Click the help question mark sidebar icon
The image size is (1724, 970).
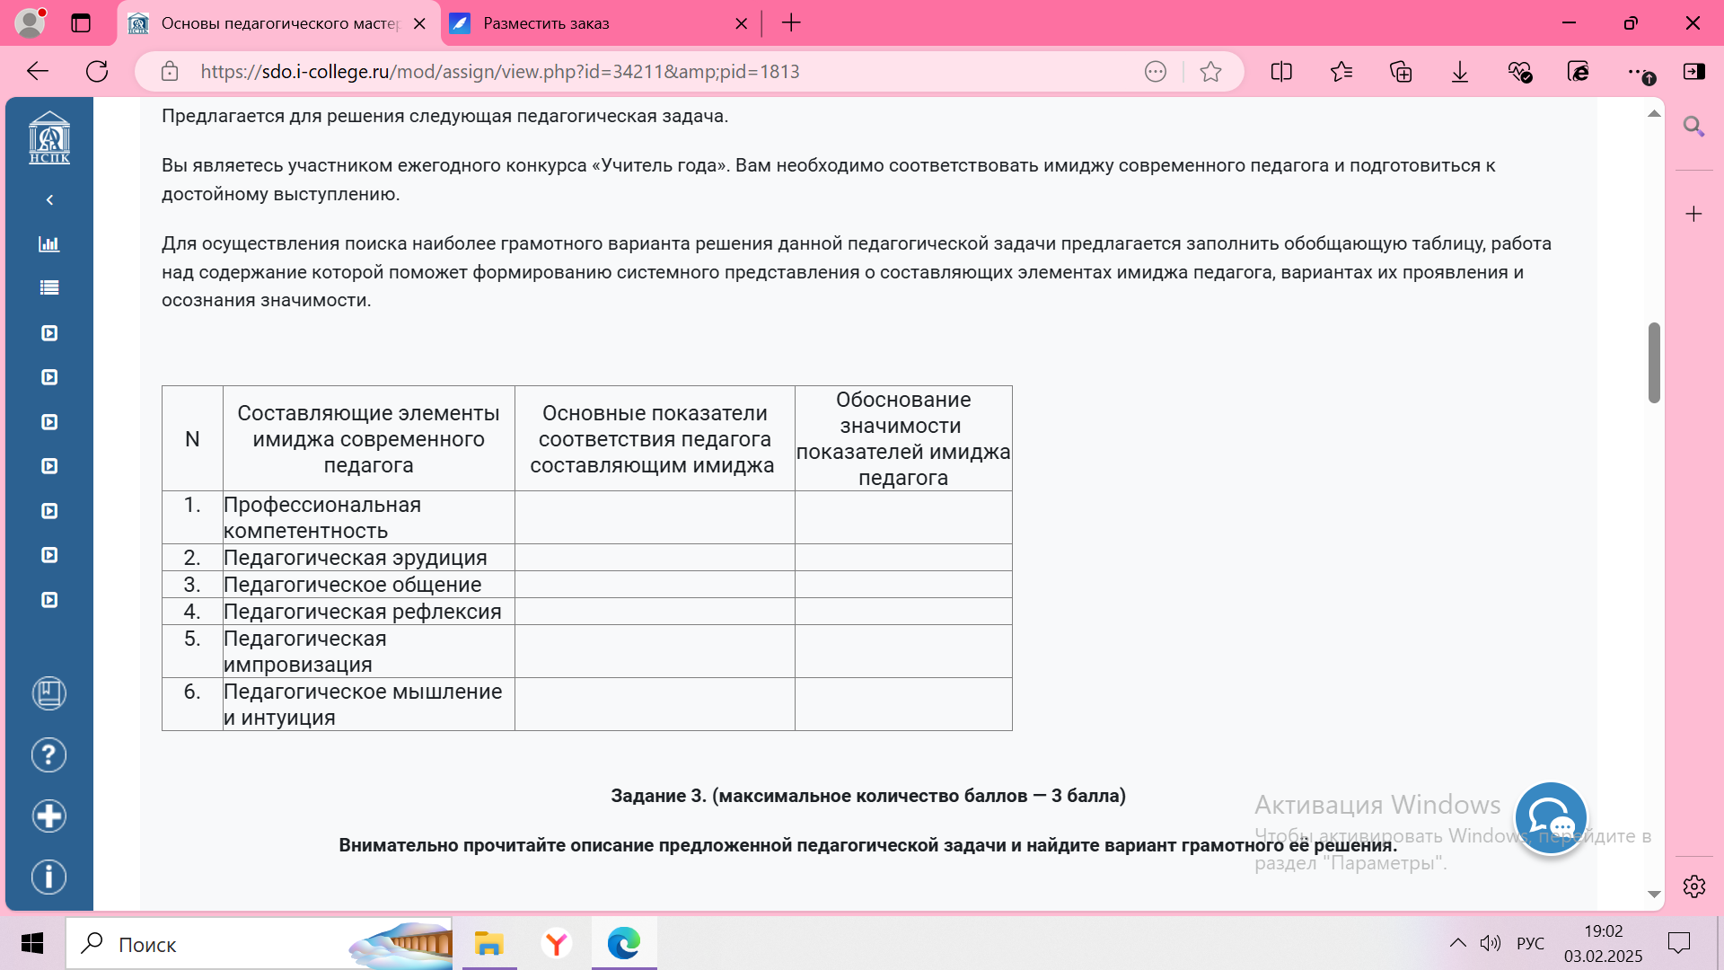tap(49, 755)
